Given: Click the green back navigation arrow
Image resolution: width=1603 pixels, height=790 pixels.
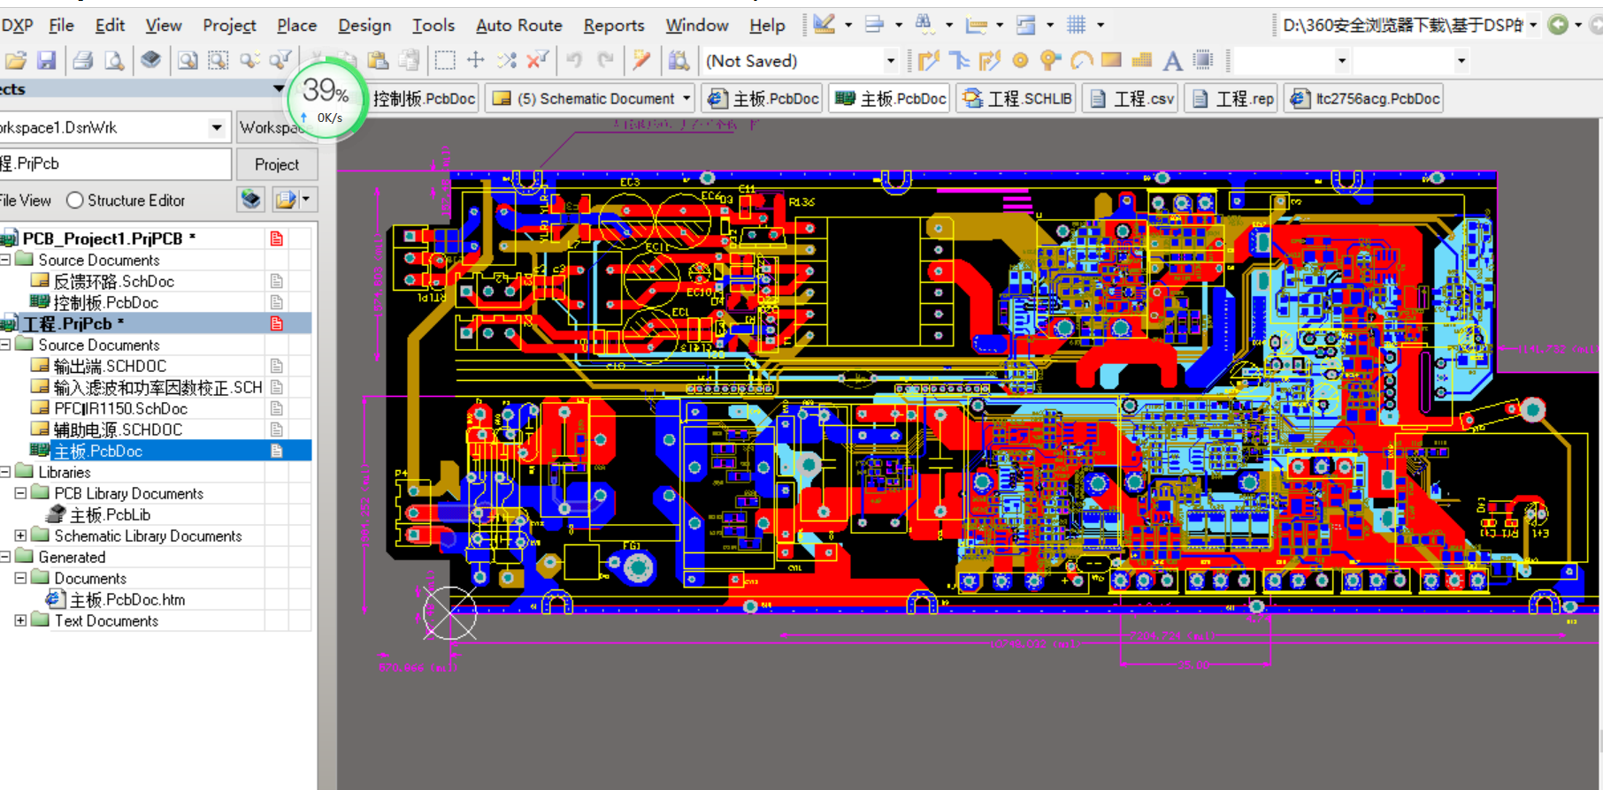Looking at the screenshot, I should point(1559,25).
